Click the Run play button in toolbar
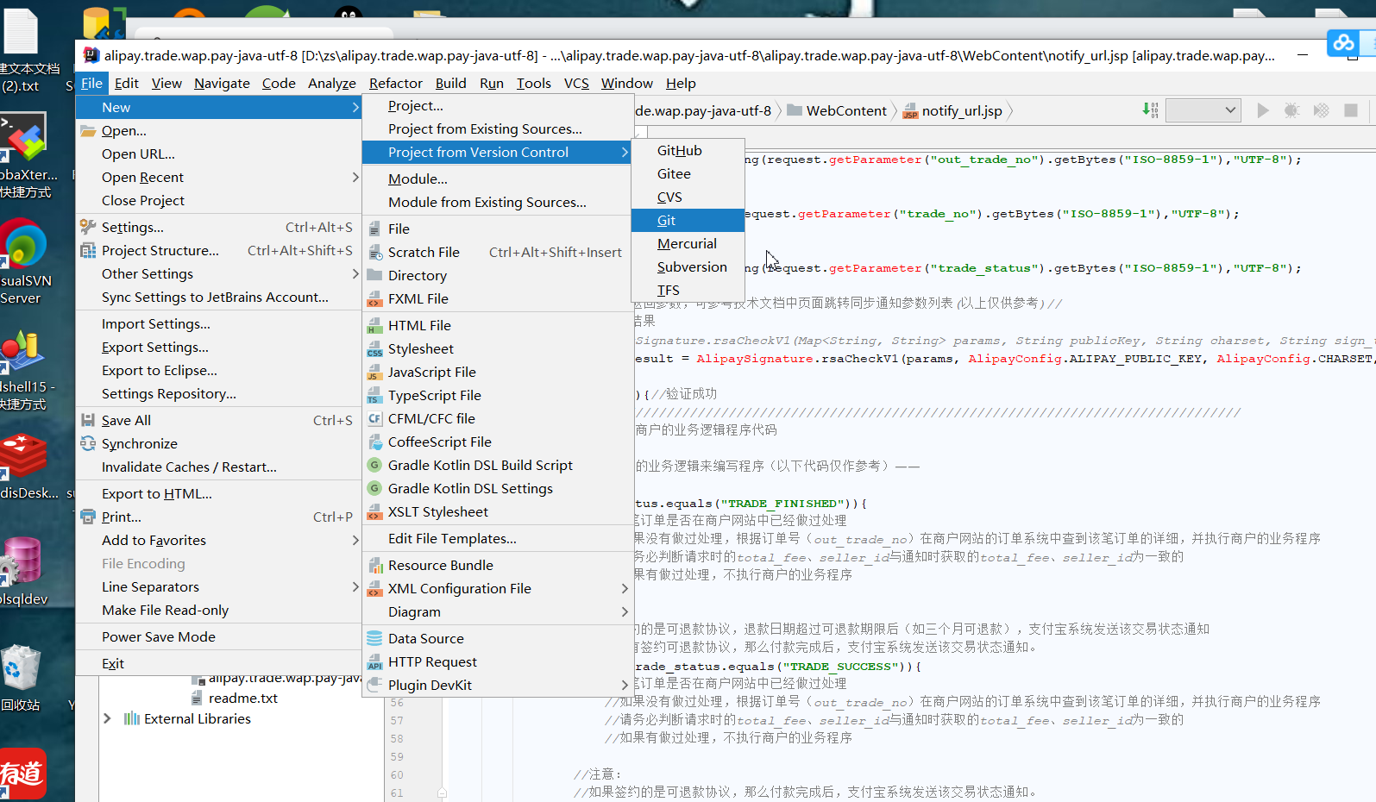 1263,110
